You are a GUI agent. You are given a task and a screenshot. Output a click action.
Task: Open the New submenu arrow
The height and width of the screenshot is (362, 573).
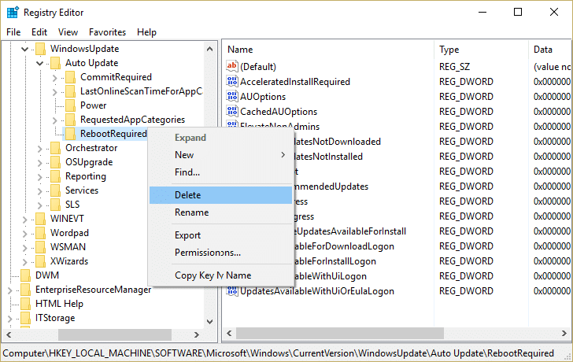pos(283,155)
